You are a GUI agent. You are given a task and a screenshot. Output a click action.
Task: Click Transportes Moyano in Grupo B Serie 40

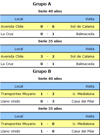[x=18, y=94]
